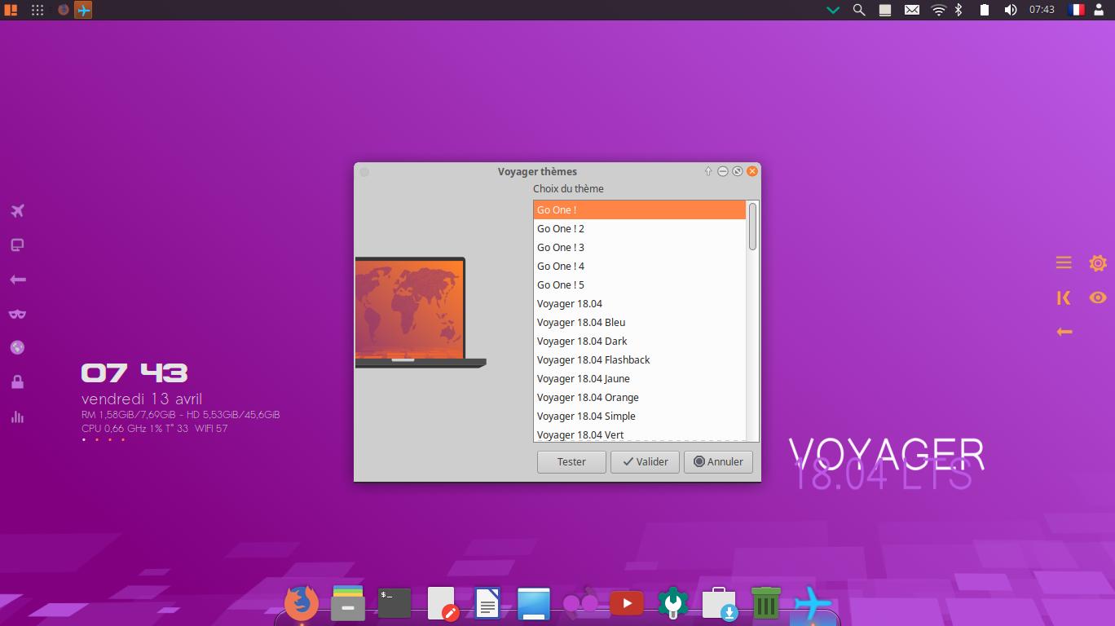The height and width of the screenshot is (626, 1115).
Task: Open the terminal from the dock
Action: click(x=394, y=603)
